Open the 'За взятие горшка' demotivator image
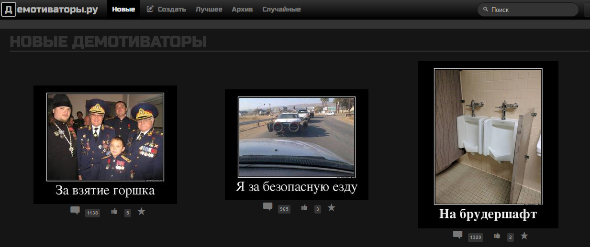This screenshot has width=590, height=247. (x=105, y=137)
